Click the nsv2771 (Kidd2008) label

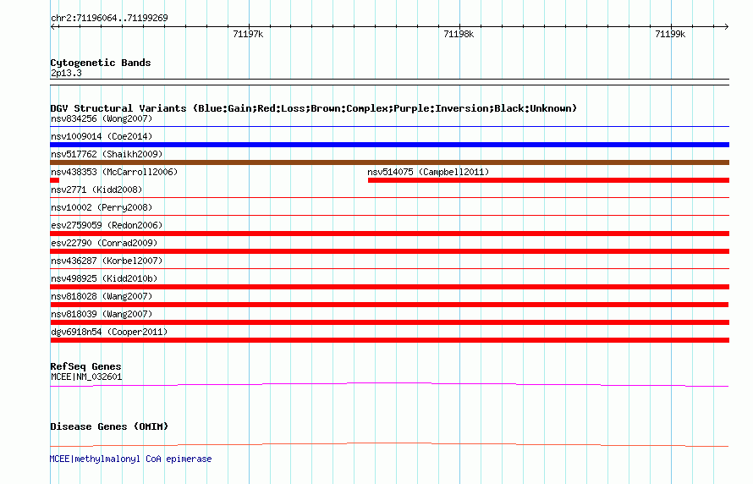pos(96,190)
